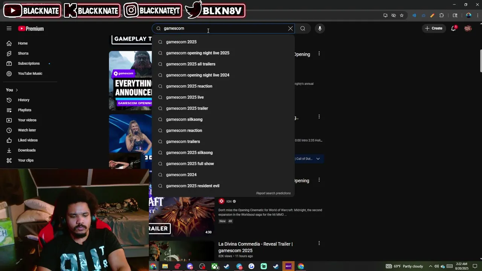The width and height of the screenshot is (482, 271).
Task: Select suggestion 'gamescom 2025 all trailers'
Action: 223,64
